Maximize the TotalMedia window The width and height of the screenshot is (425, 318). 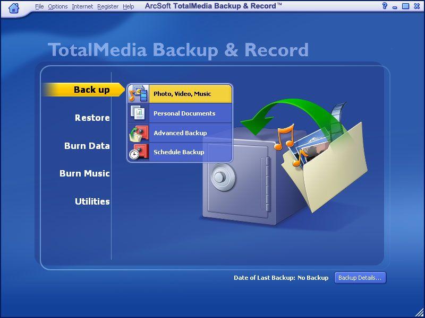(x=405, y=6)
